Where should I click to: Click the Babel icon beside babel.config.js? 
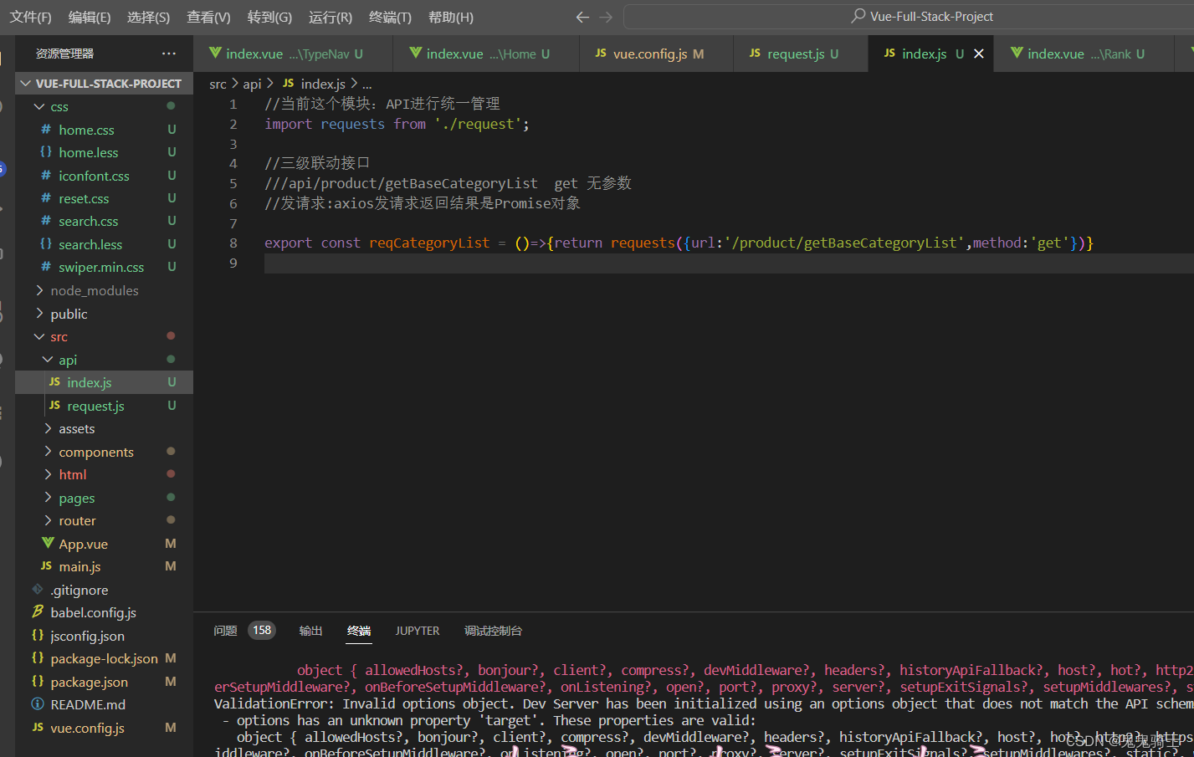coord(38,612)
